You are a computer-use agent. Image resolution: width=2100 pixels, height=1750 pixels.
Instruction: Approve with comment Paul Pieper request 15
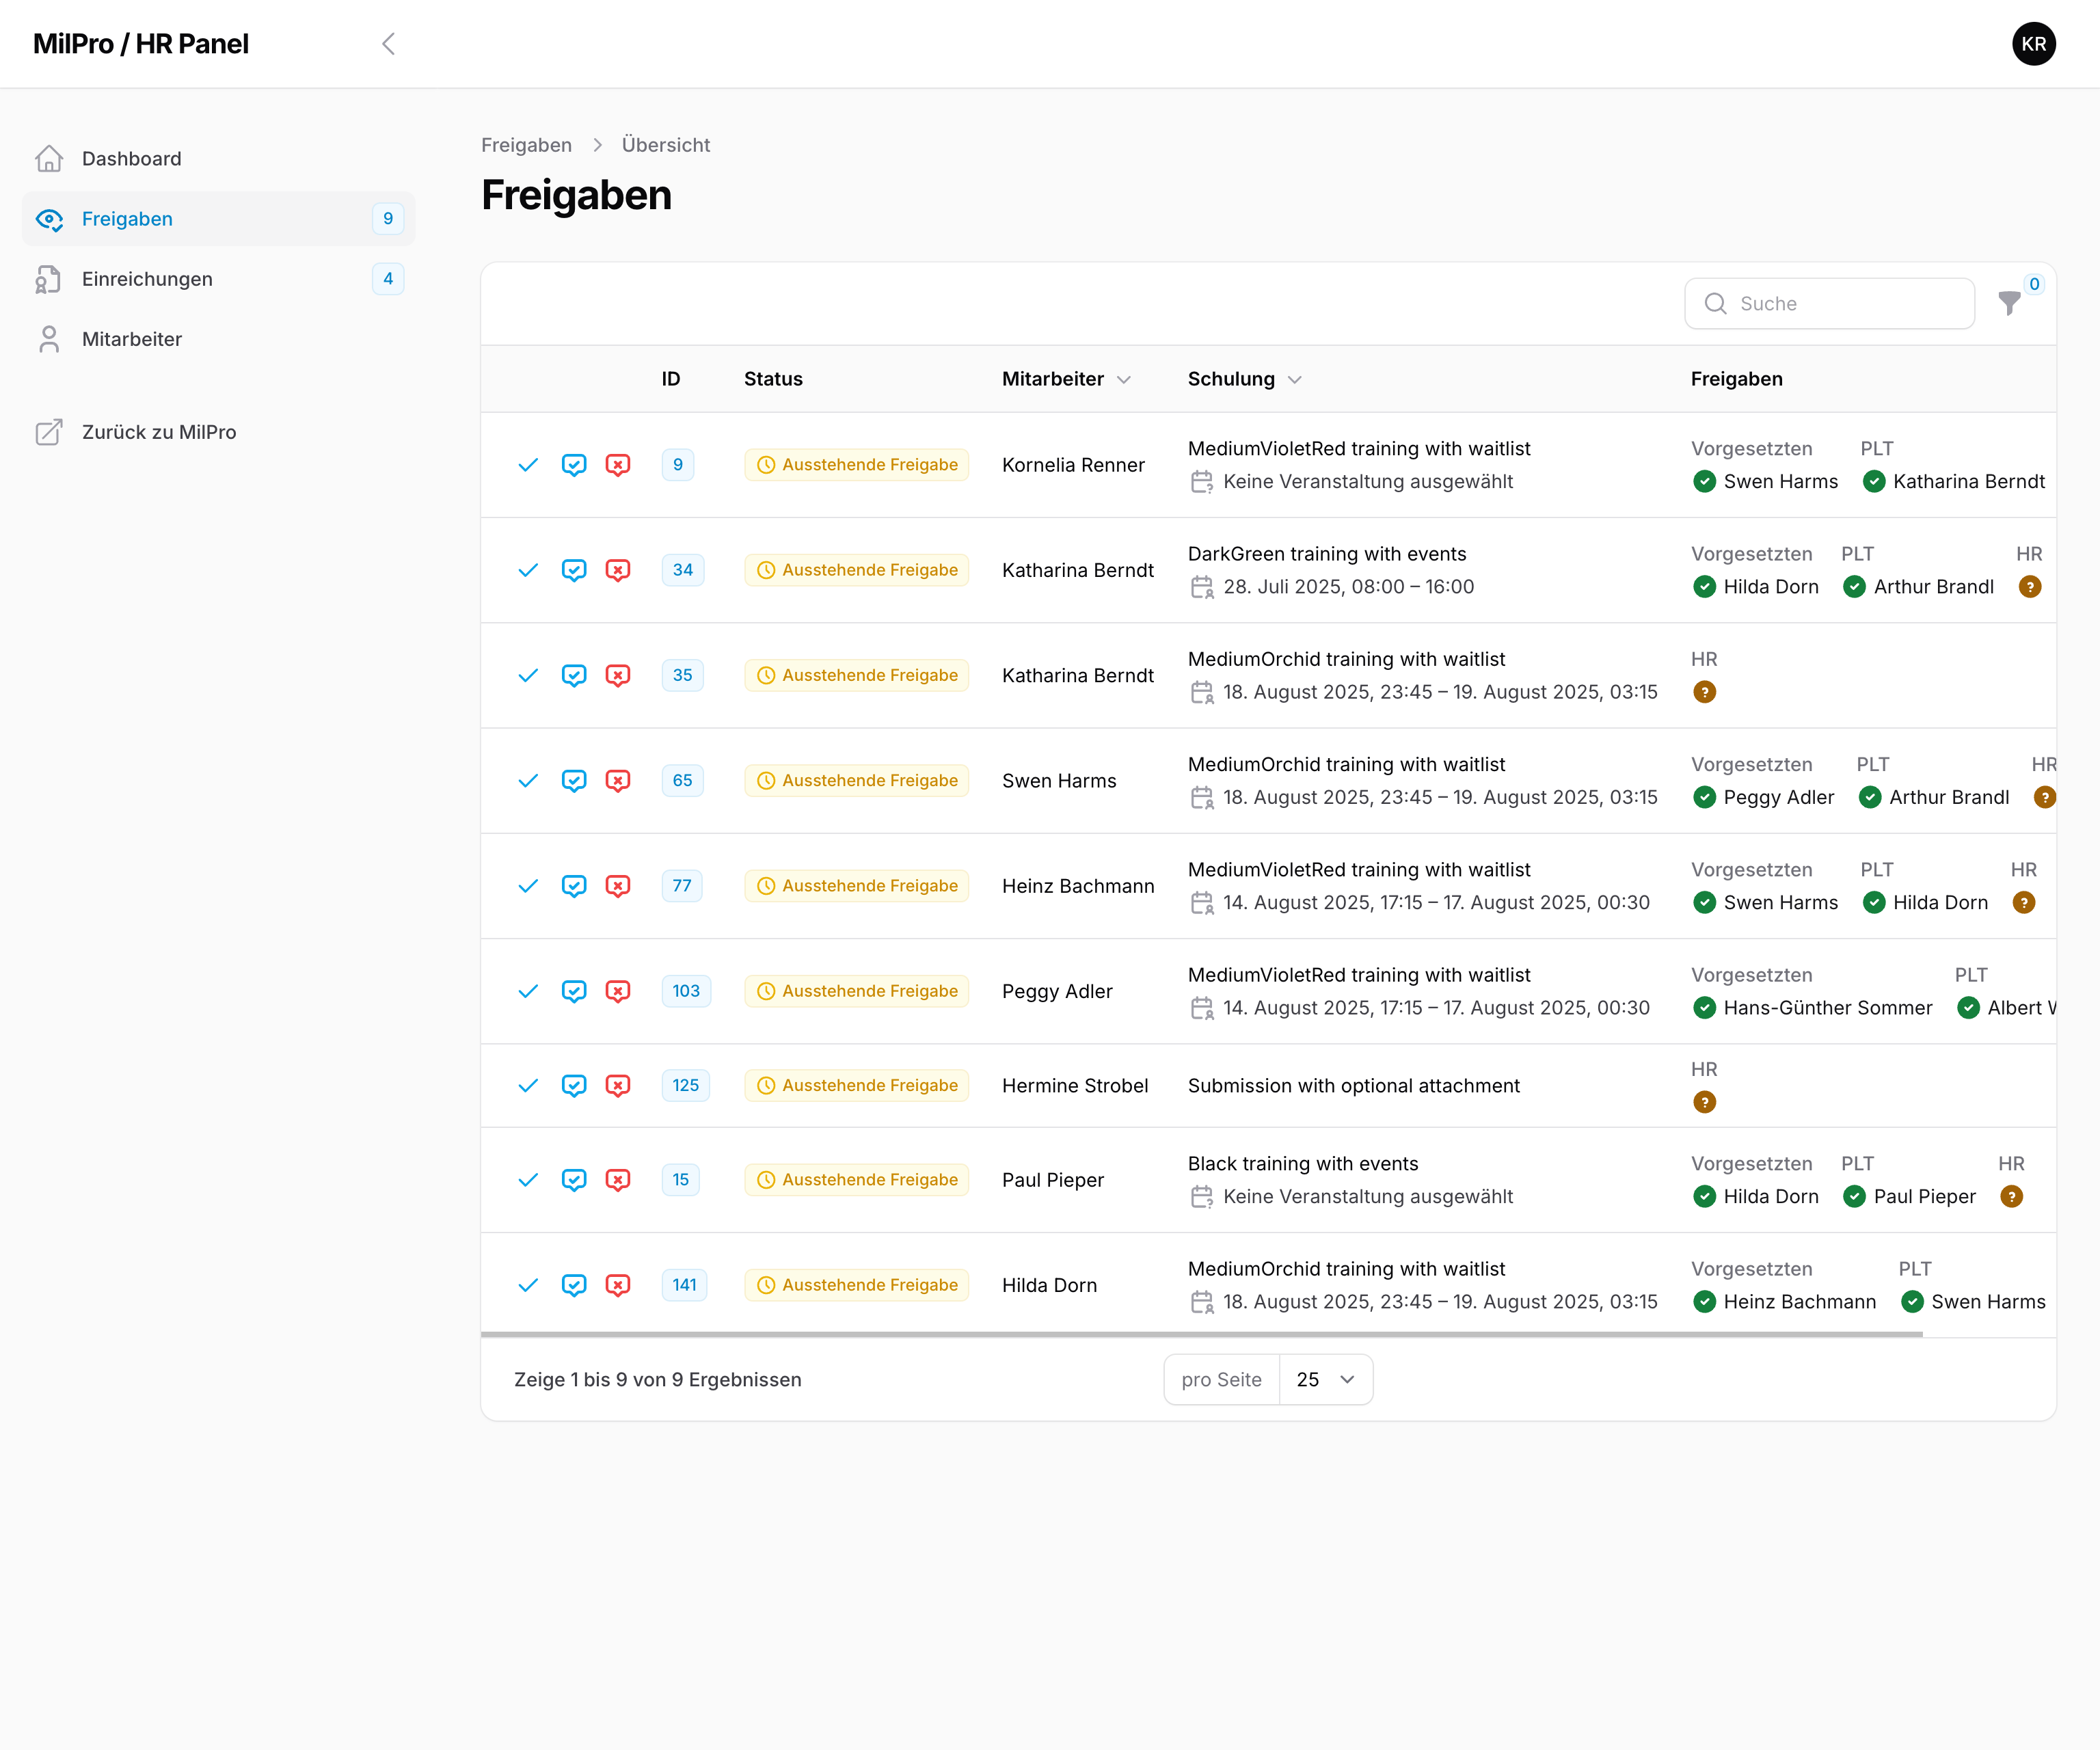click(574, 1180)
